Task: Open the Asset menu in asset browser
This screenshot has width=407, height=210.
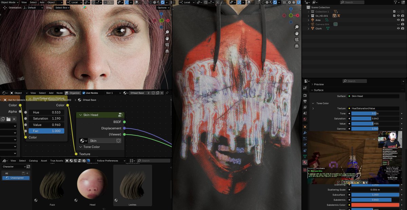Action: pos(44,161)
